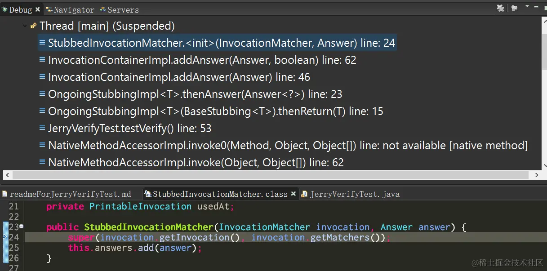Open the Debug view menu dropdown arrow
The height and width of the screenshot is (271, 547).
click(527, 7)
